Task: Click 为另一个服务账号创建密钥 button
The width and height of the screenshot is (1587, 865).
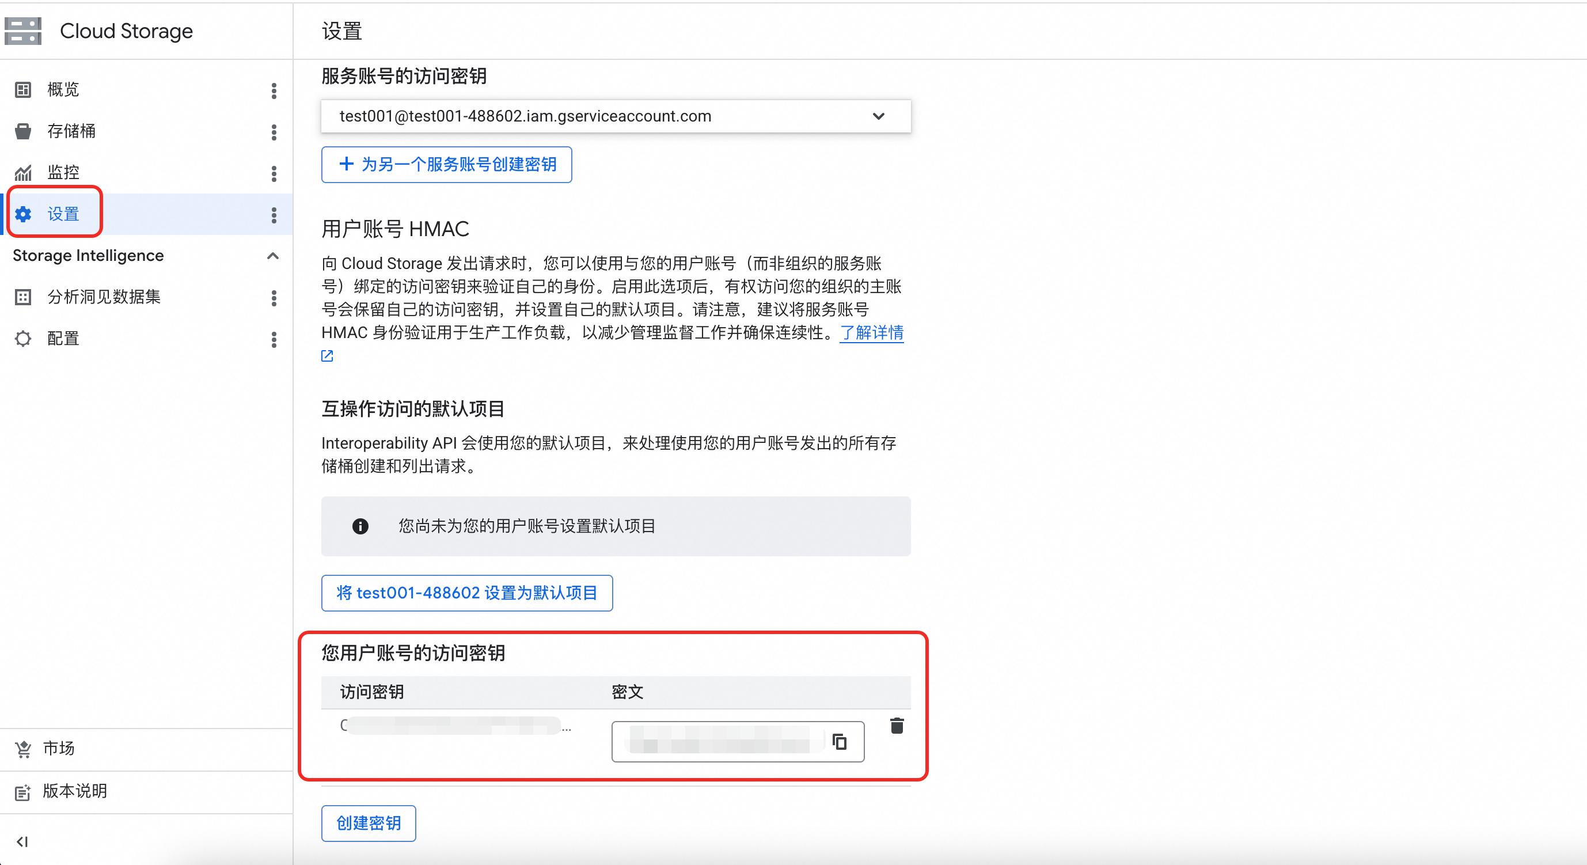Action: click(x=447, y=165)
